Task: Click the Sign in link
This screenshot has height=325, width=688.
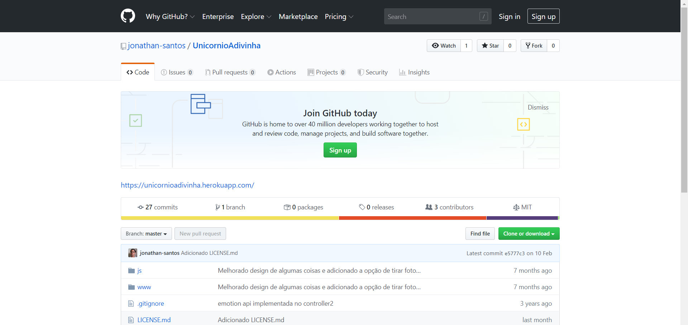Action: (510, 16)
